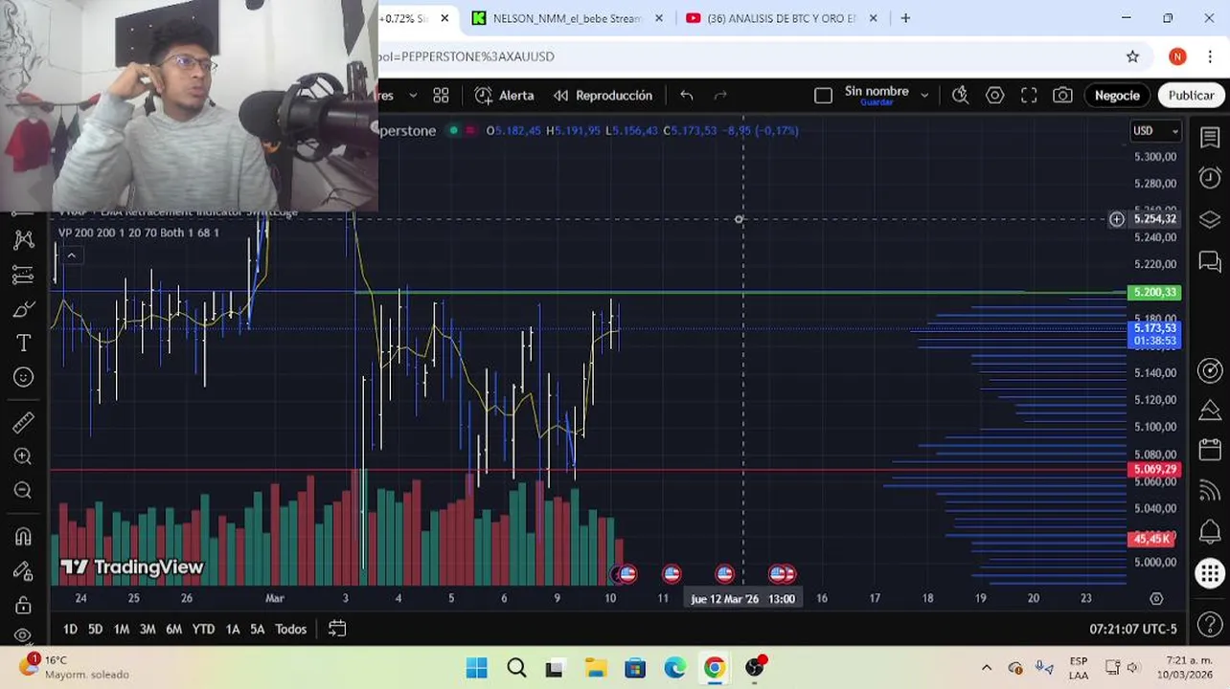Image resolution: width=1230 pixels, height=689 pixels.
Task: Open the price scale settings gear
Action: pyautogui.click(x=1156, y=599)
